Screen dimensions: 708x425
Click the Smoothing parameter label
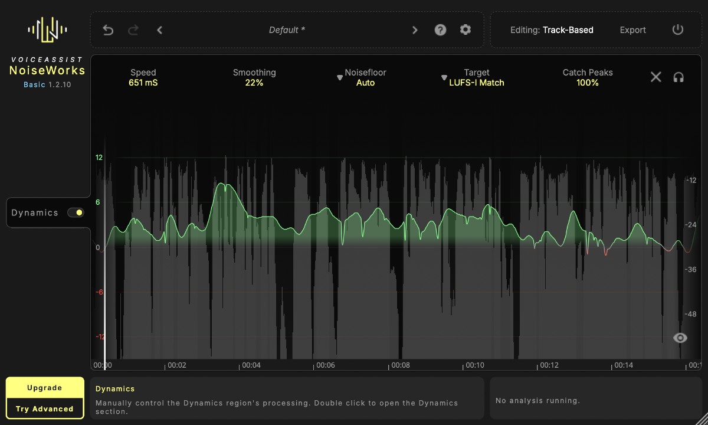point(254,73)
